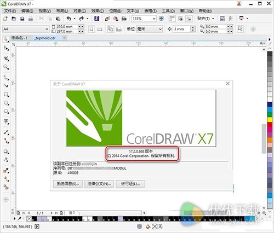
Task: Select the Zoom magnifier tool
Action: click(x=6, y=67)
